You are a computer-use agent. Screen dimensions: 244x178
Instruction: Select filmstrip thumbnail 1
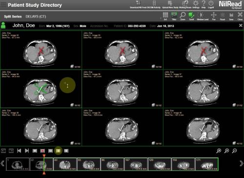(18, 164)
